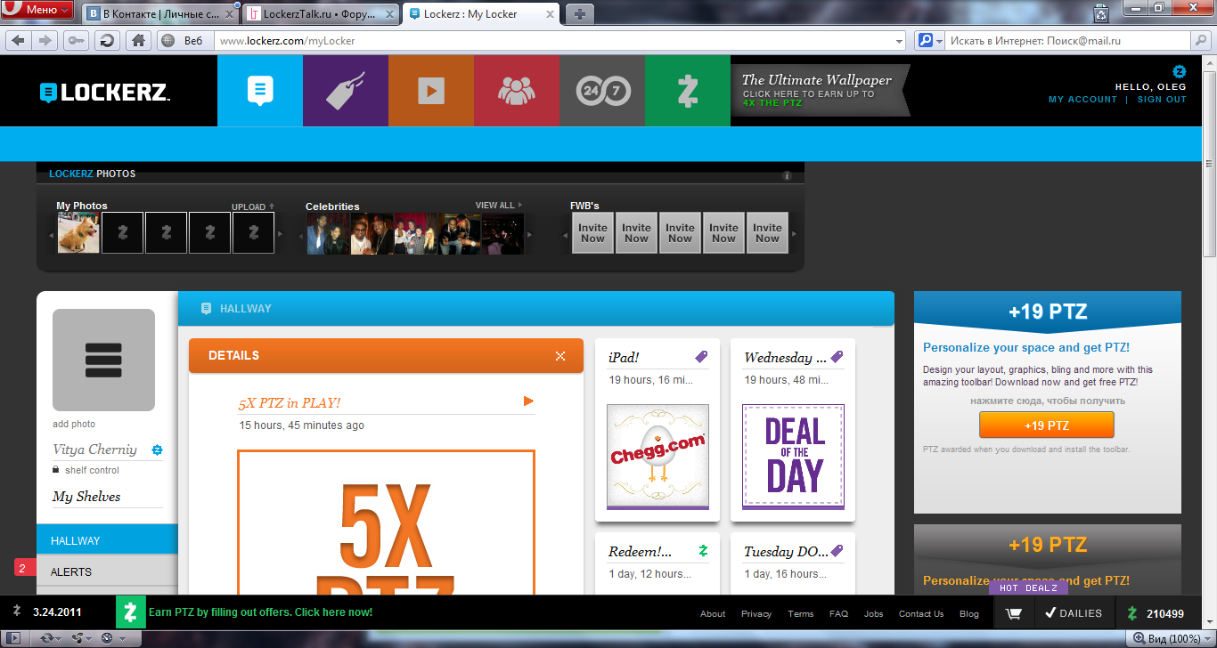Open the password wand key button

(x=77, y=40)
